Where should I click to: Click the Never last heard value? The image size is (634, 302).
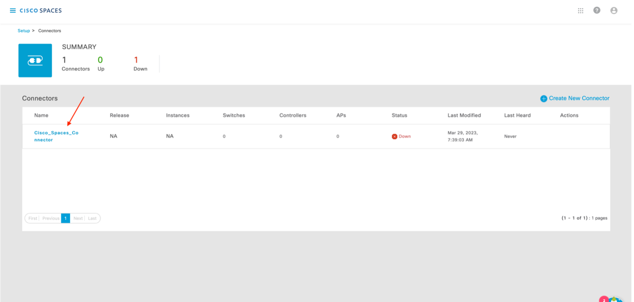(510, 136)
